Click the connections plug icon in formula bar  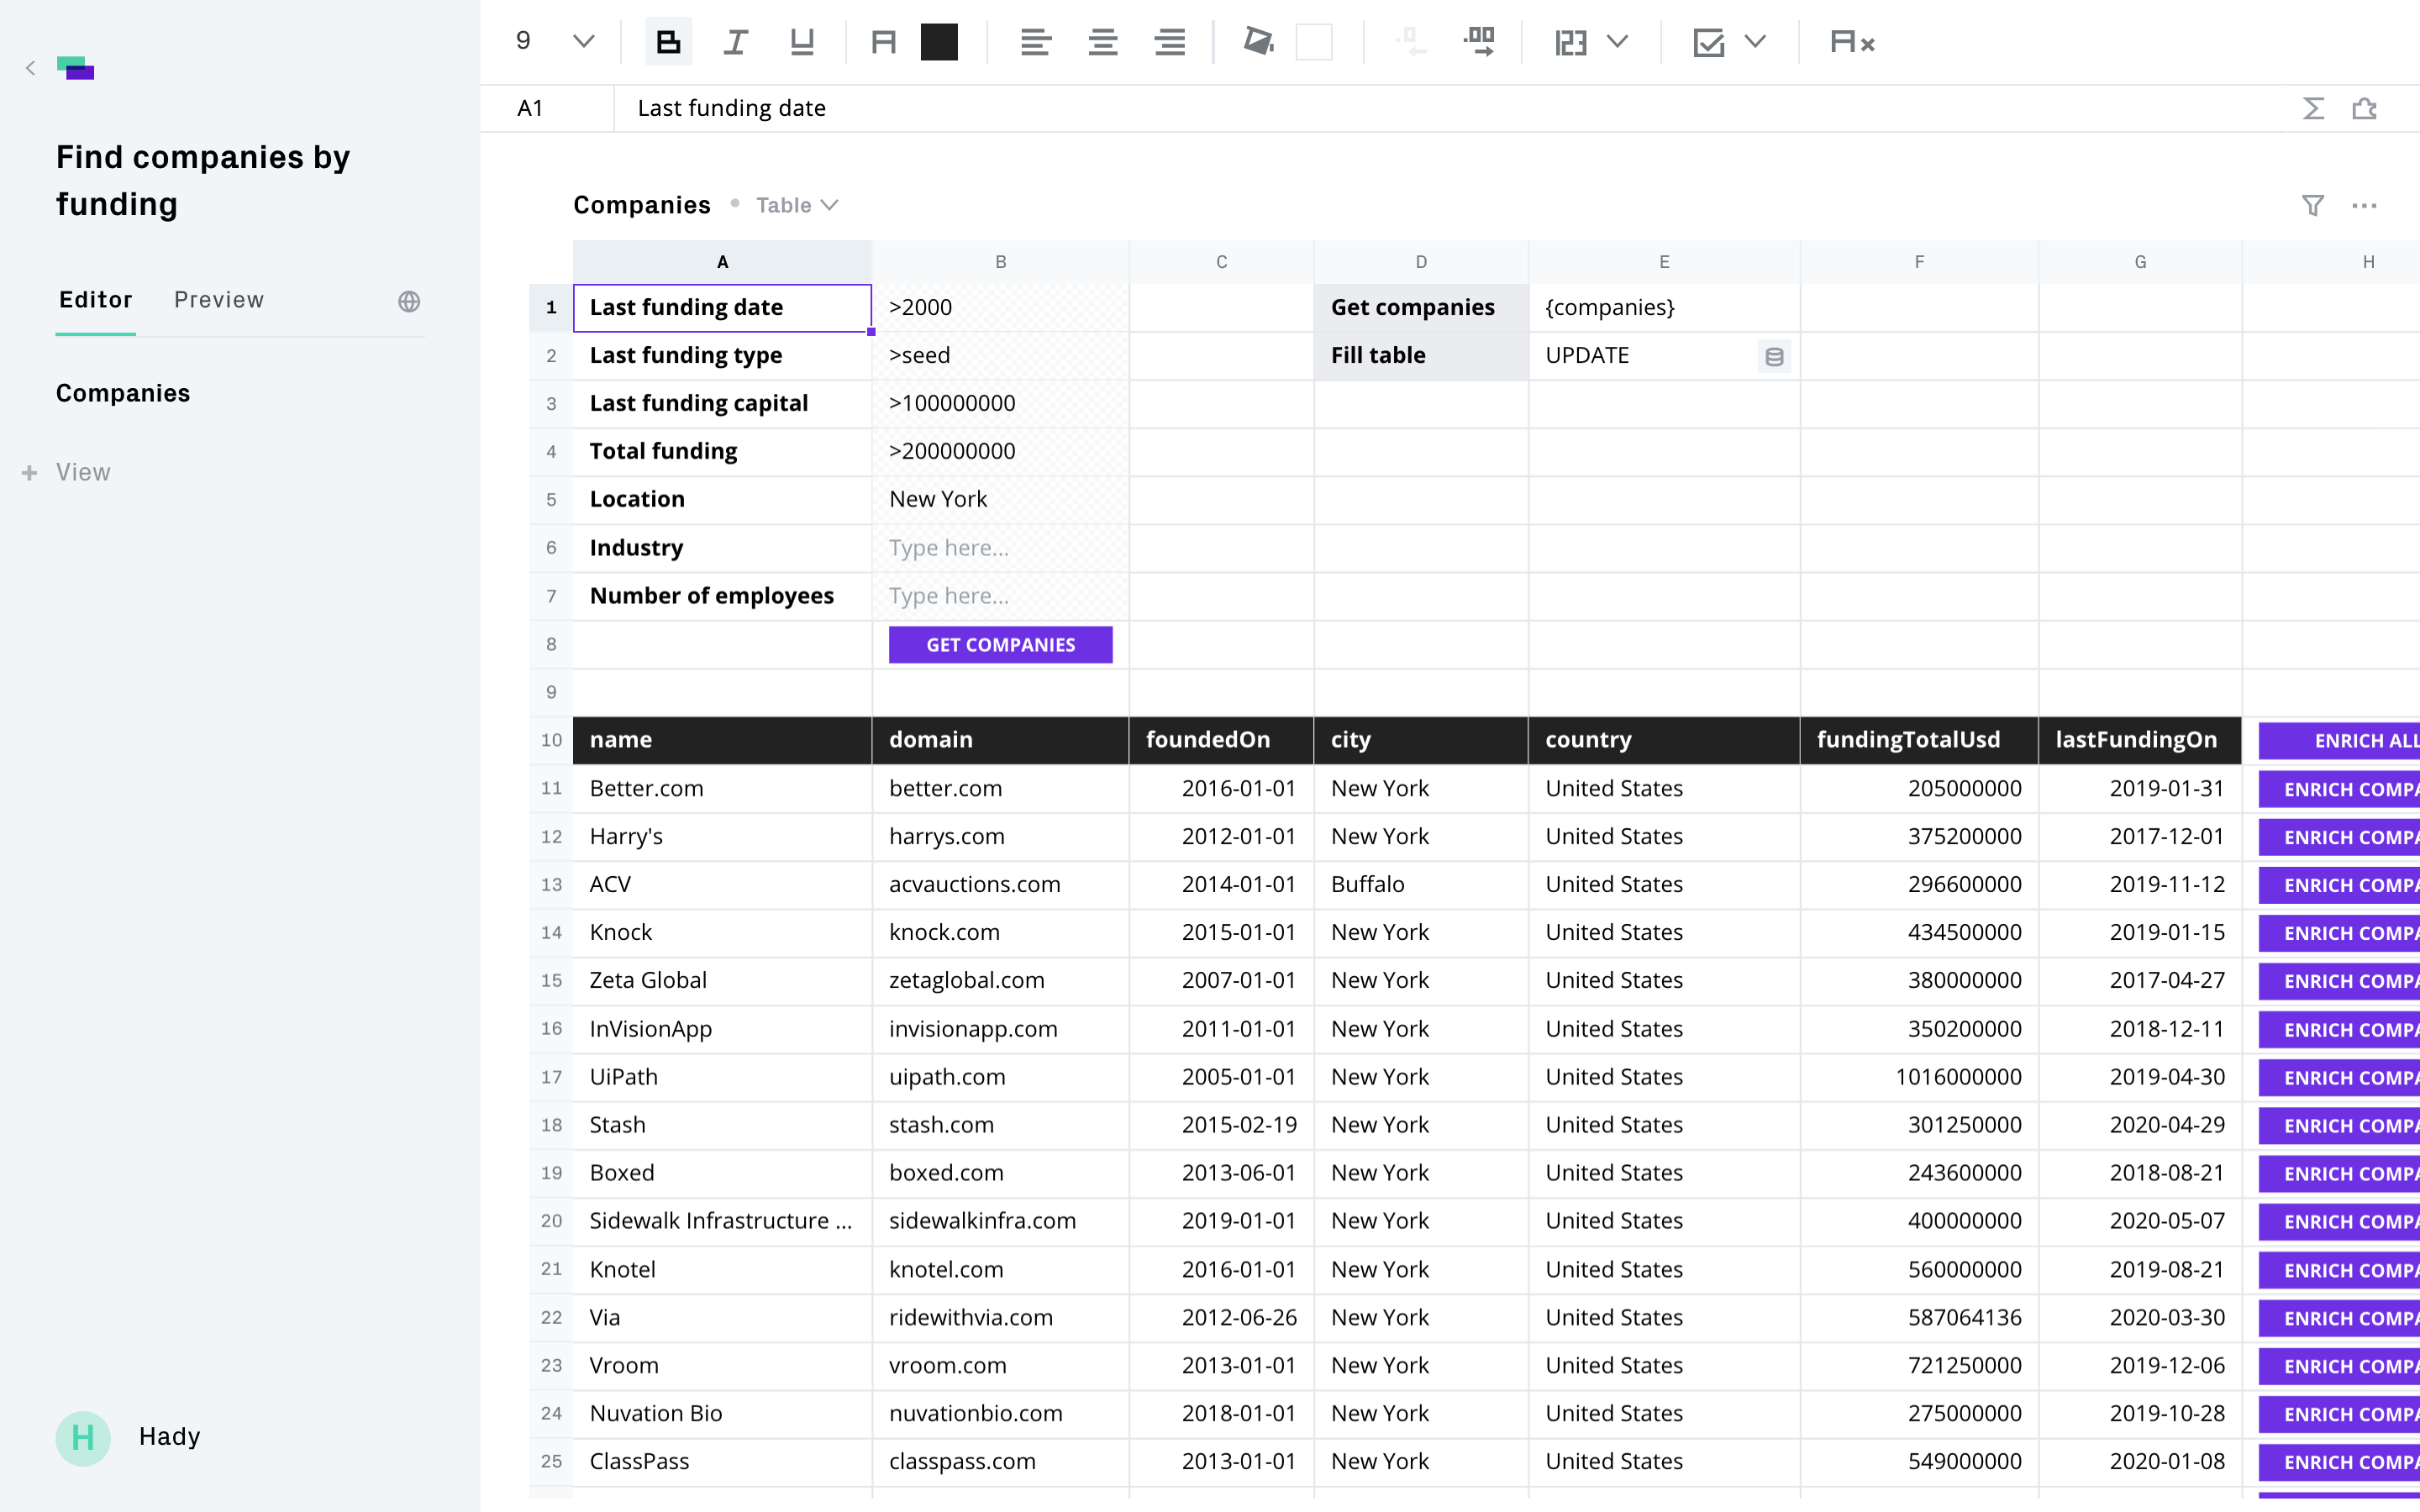(x=2365, y=108)
